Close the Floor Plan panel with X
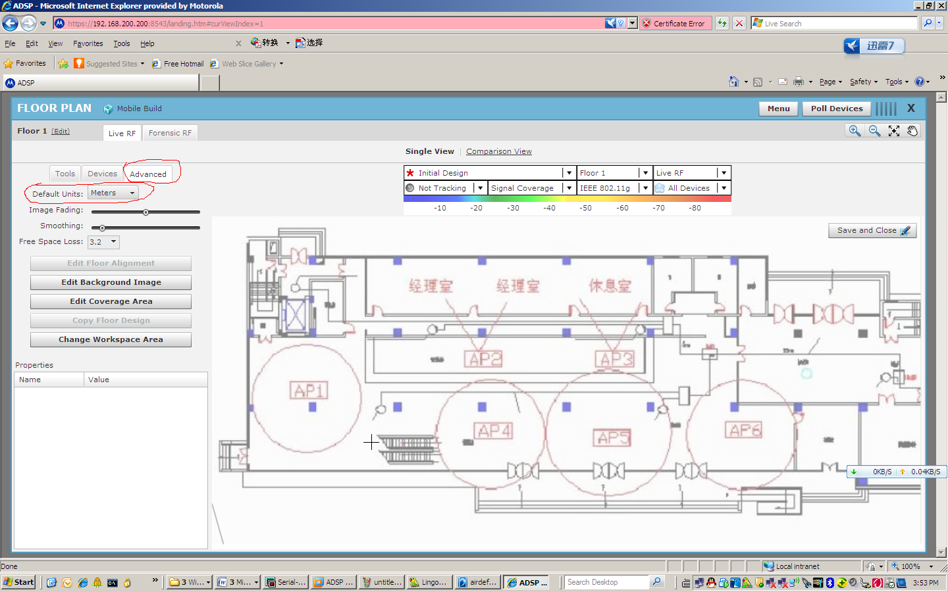The image size is (948, 592). click(911, 108)
